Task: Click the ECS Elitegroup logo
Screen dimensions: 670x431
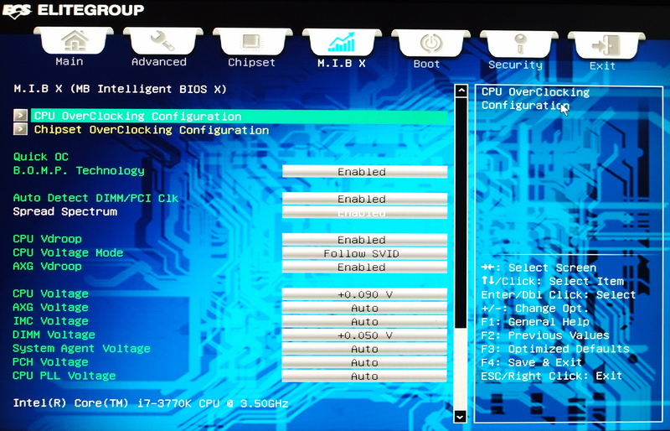Action: [x=74, y=10]
